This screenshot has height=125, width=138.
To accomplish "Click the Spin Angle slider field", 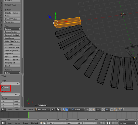I will click(x=11, y=94).
